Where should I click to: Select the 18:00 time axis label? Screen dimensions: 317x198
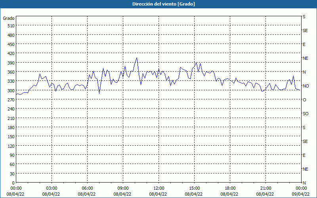pyautogui.click(x=230, y=188)
